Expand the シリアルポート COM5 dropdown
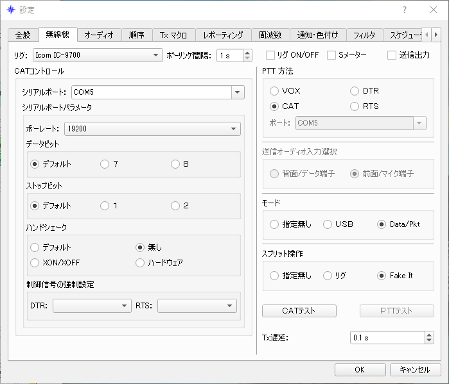 (158, 92)
